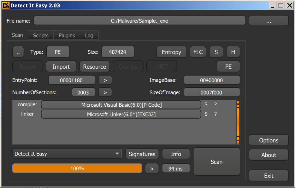Click the browse file '...' button

tap(268, 21)
